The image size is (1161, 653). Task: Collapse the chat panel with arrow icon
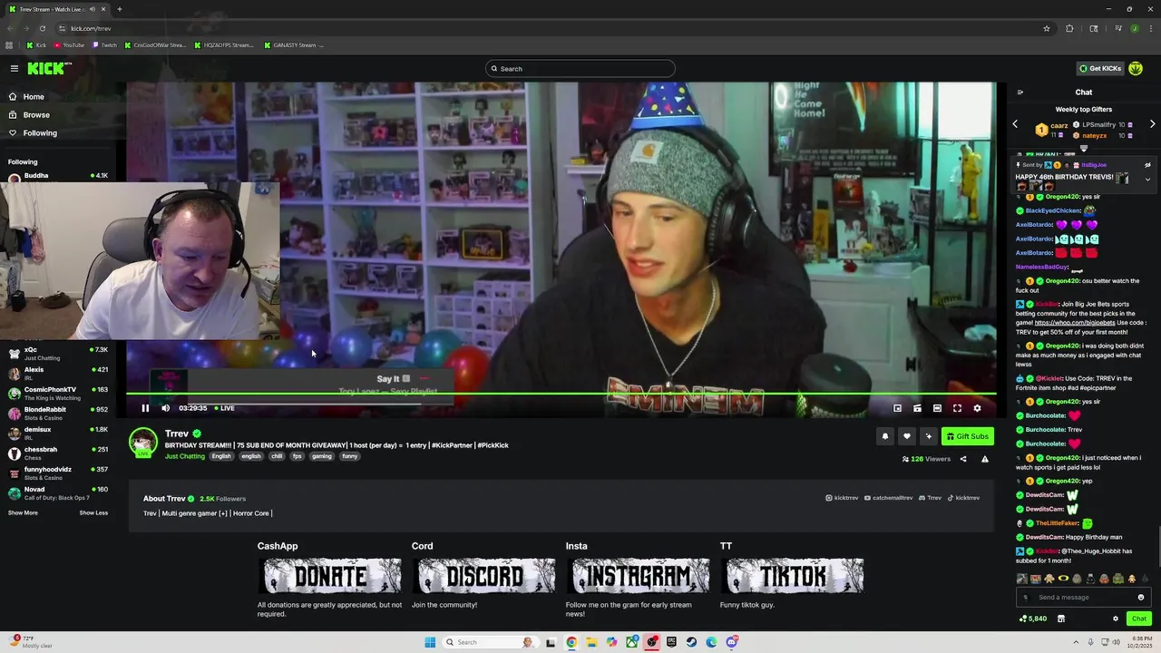click(1020, 93)
